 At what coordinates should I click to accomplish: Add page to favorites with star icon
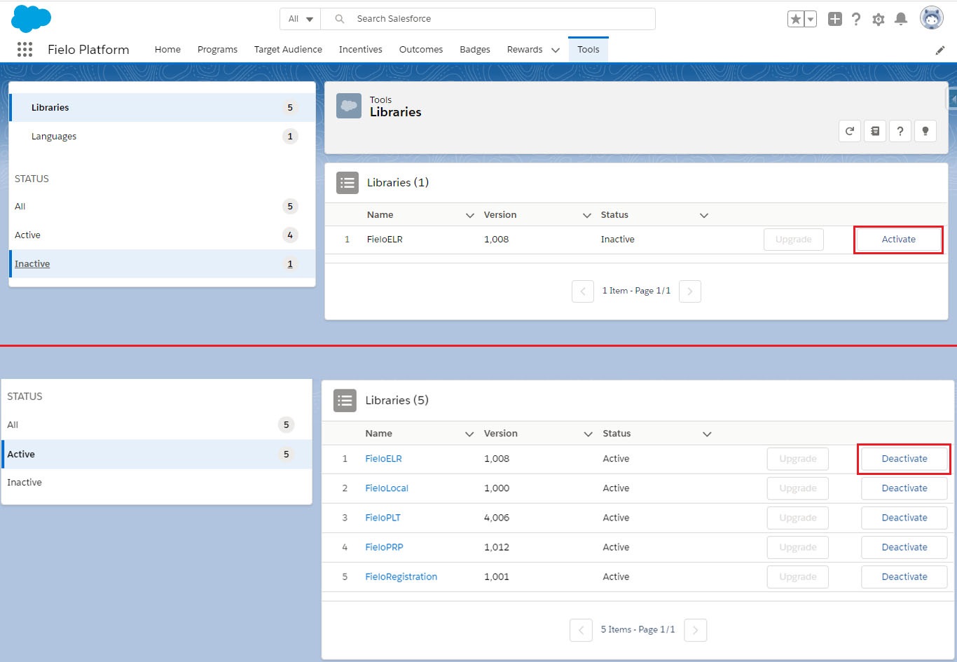(x=795, y=19)
